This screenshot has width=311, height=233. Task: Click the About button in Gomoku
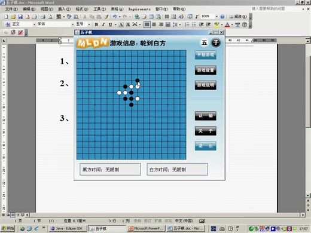pyautogui.click(x=206, y=131)
